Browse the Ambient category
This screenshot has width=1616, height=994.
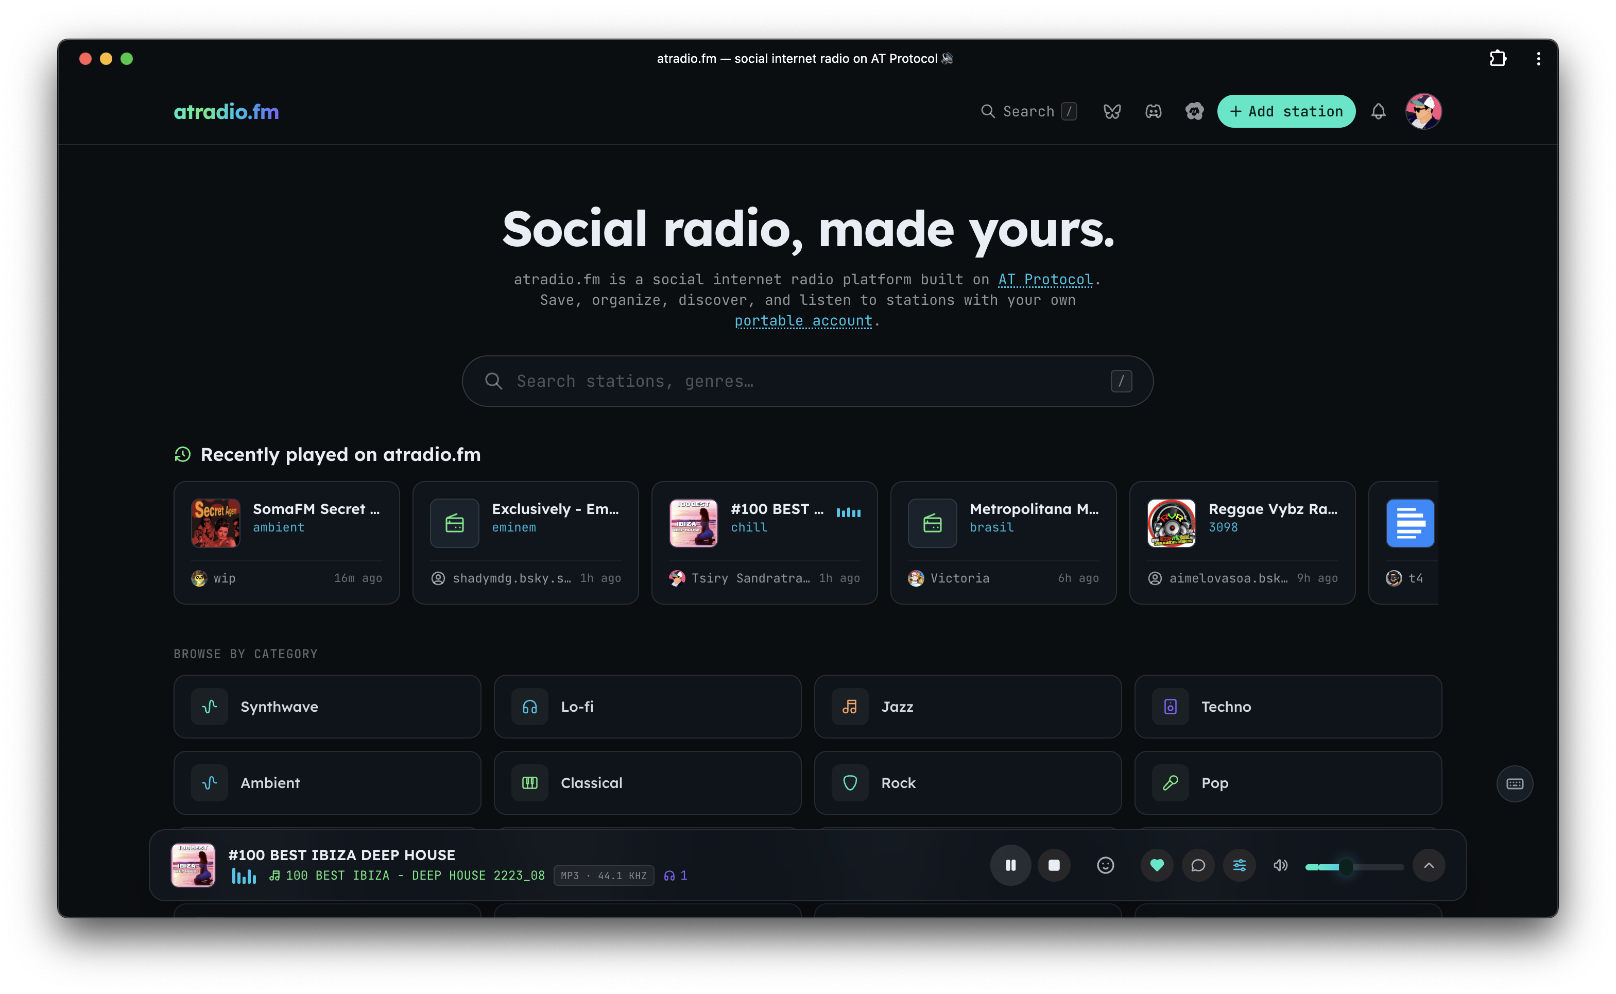tap(328, 783)
